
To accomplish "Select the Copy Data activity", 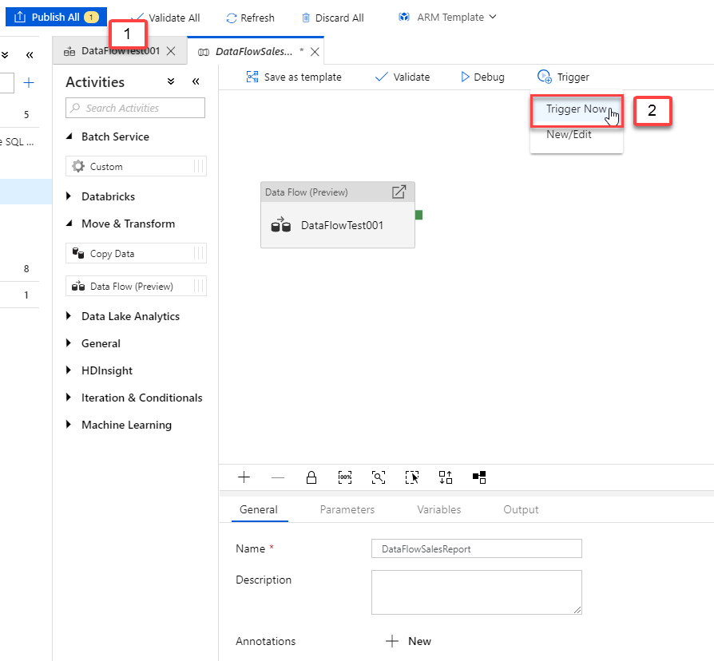I will pyautogui.click(x=136, y=254).
